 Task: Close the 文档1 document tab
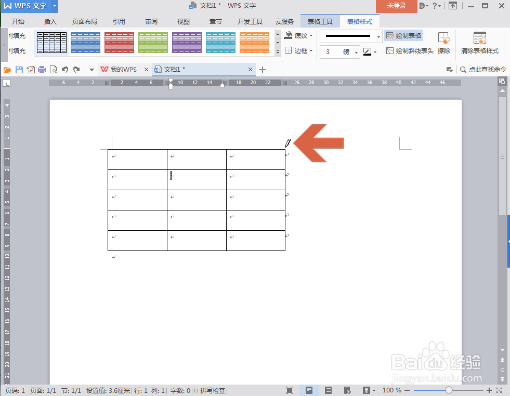250,69
